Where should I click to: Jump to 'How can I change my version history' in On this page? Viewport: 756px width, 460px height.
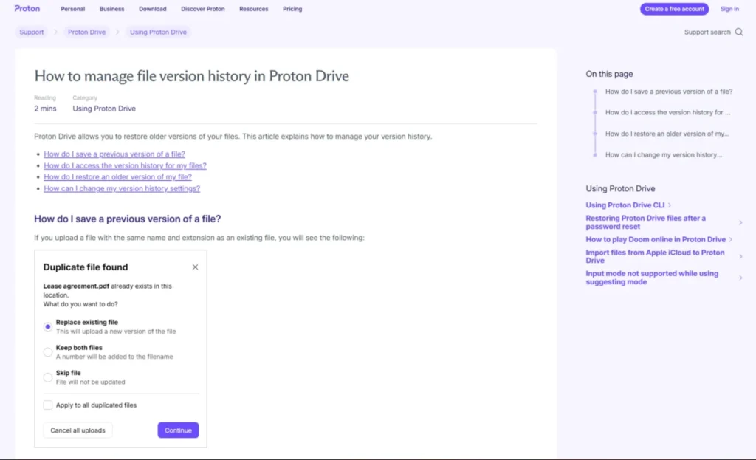[x=664, y=155]
